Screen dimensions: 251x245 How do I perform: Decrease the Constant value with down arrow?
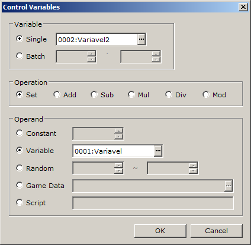(x=118, y=136)
